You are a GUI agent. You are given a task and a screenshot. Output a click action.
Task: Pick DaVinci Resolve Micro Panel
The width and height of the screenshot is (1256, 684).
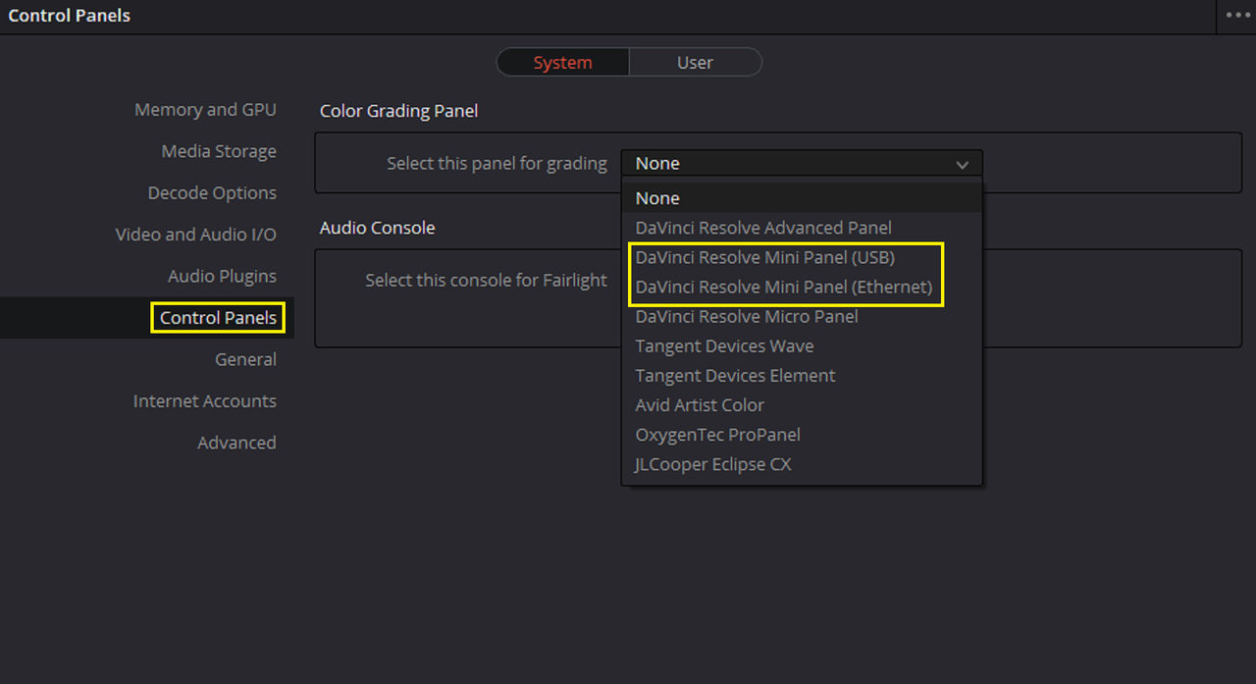coord(802,316)
